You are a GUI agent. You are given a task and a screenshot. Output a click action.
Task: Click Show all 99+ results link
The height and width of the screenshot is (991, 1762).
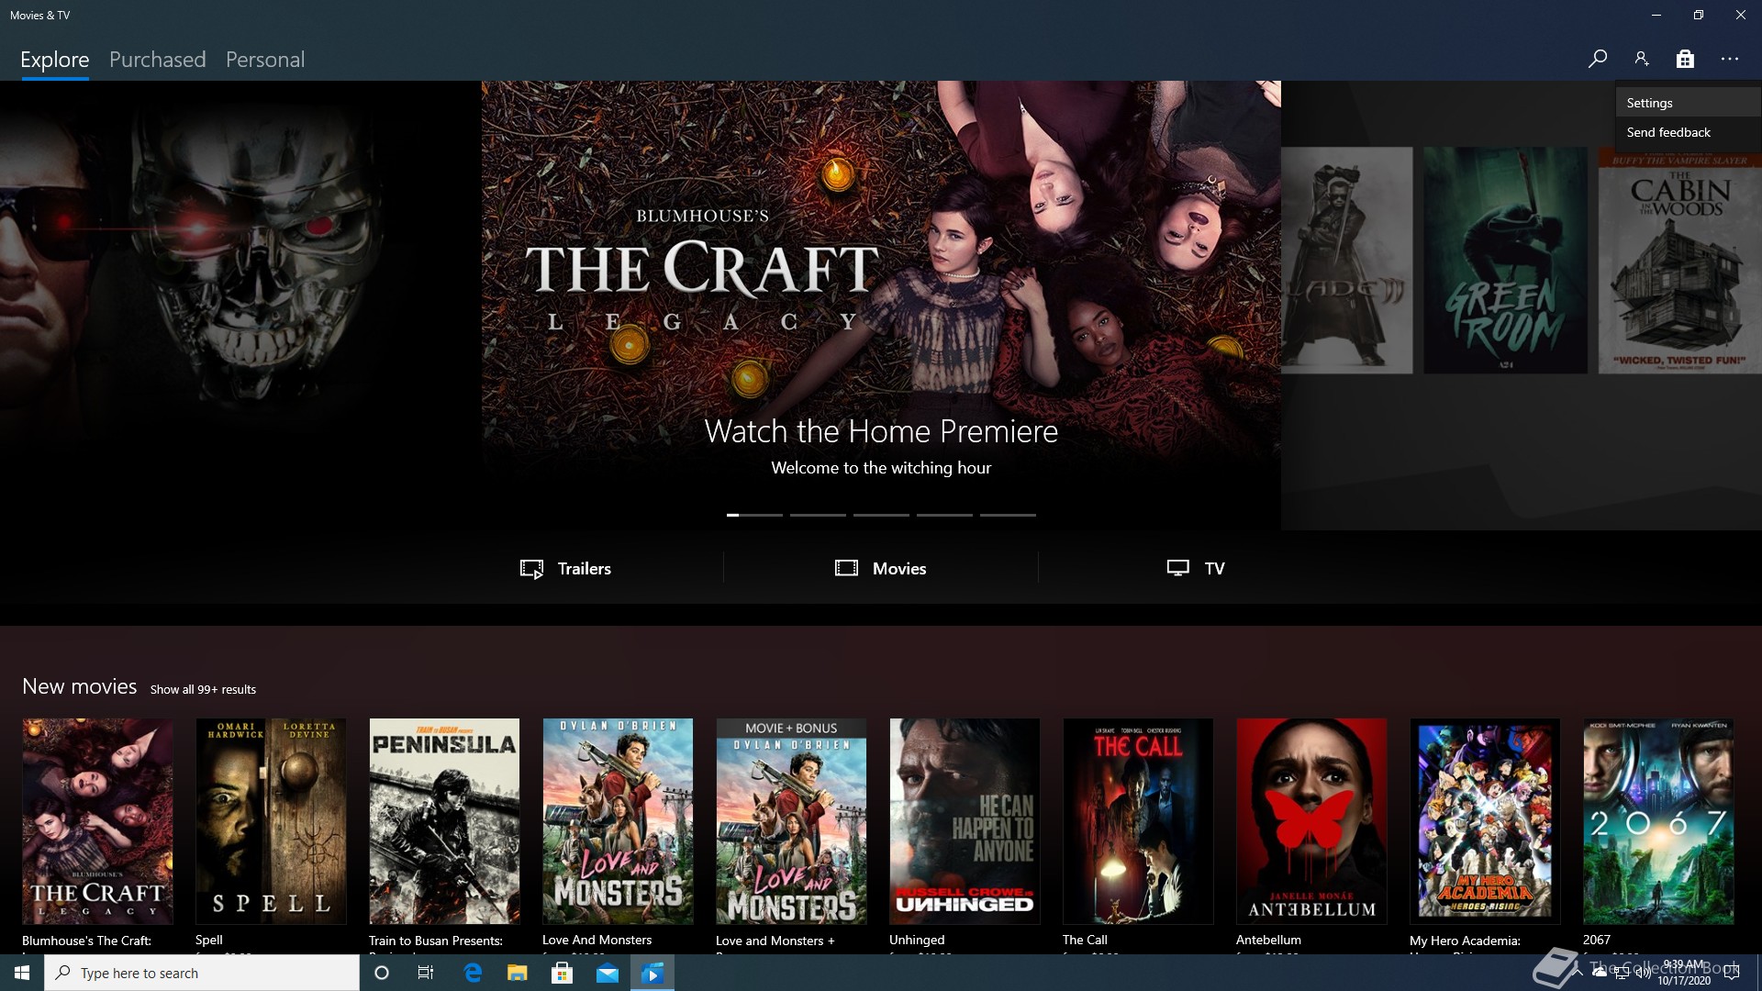[x=203, y=689]
